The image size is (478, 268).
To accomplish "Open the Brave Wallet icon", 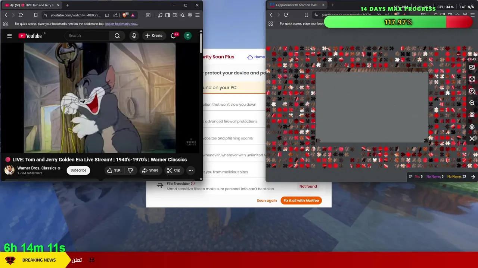I will [x=175, y=15].
